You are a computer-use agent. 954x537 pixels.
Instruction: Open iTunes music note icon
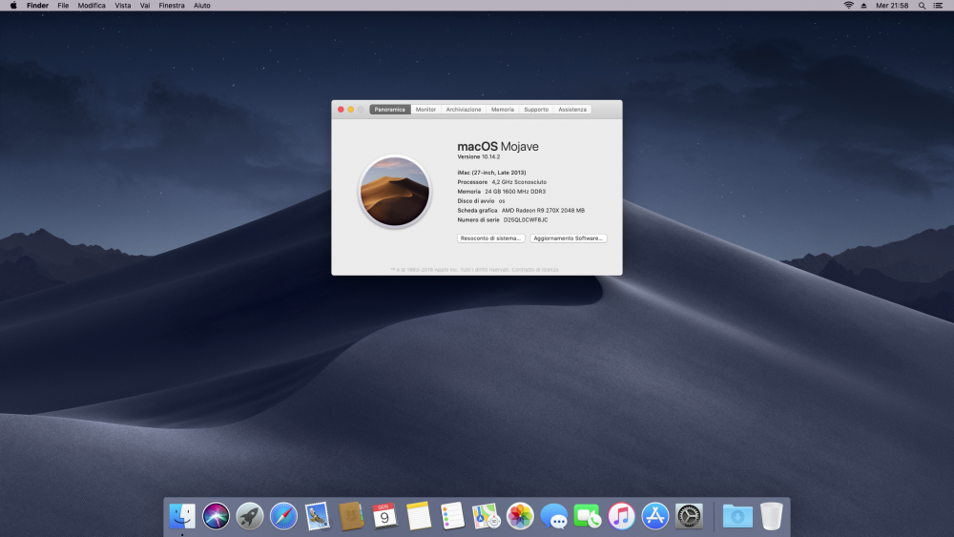(621, 516)
